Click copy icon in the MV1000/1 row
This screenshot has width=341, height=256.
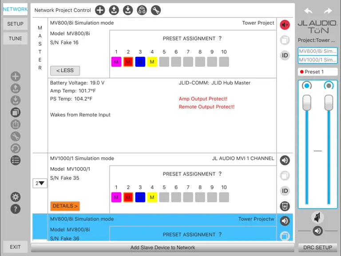click(x=285, y=176)
